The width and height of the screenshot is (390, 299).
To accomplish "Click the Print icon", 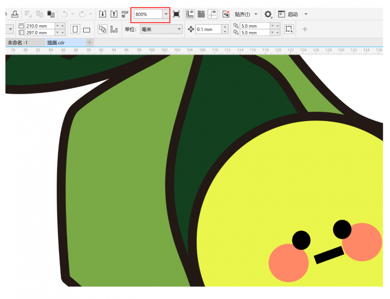I will (x=15, y=14).
